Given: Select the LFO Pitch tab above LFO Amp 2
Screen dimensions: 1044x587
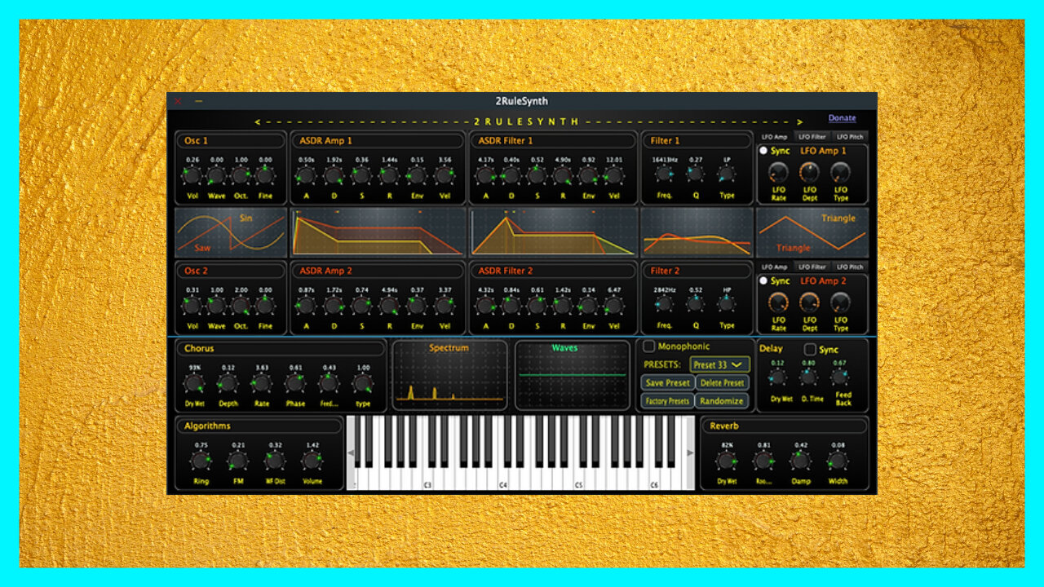Looking at the screenshot, I should (849, 267).
